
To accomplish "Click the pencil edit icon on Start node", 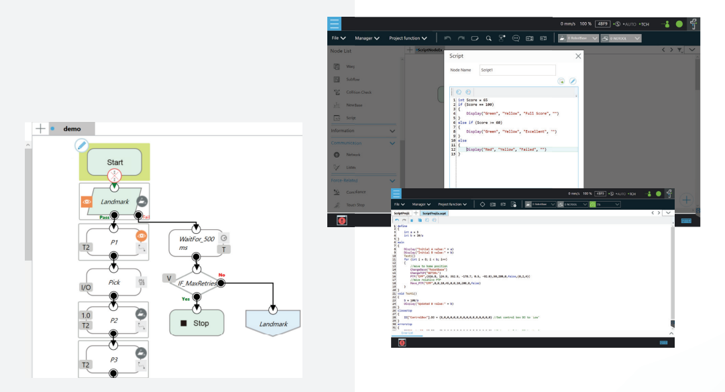I will (x=81, y=145).
